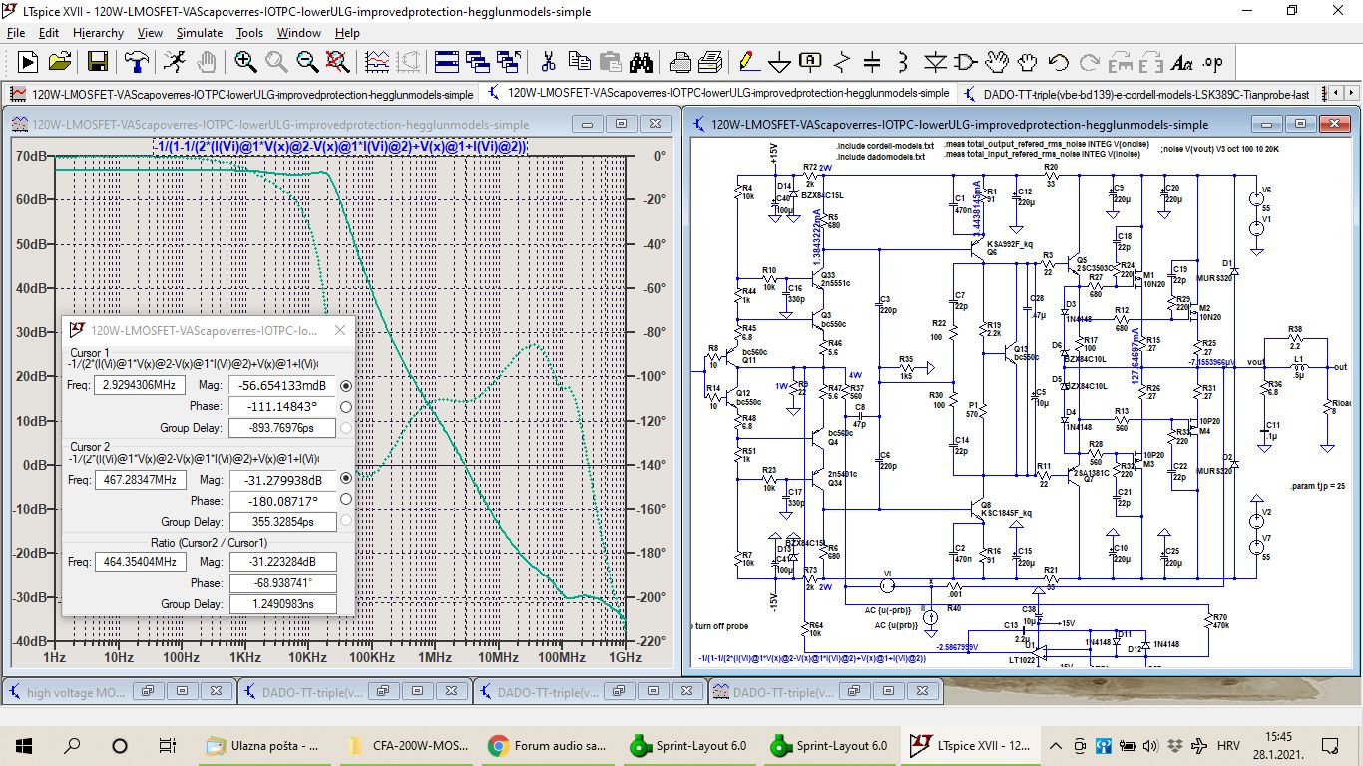Restore the minimized 'high voltage MO...' window
The image size is (1363, 766).
[x=150, y=691]
